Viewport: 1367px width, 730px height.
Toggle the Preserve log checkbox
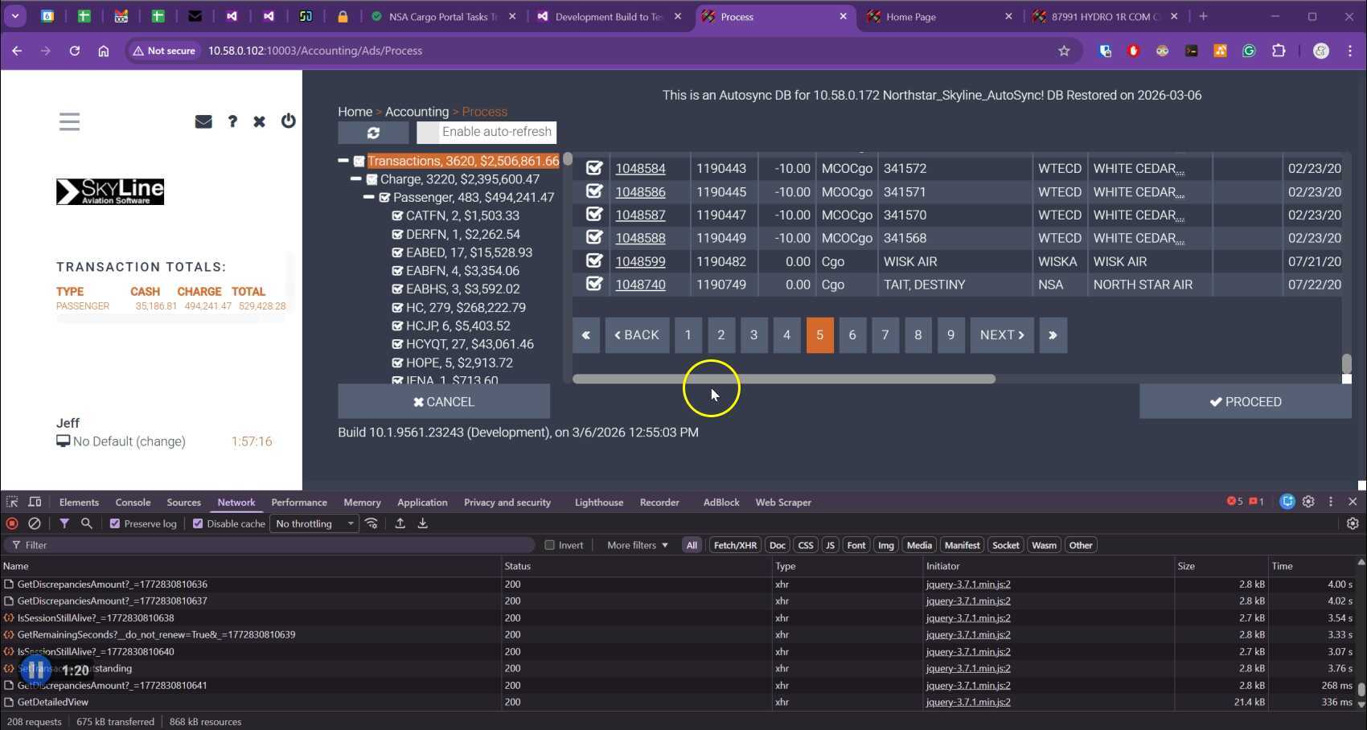(115, 523)
